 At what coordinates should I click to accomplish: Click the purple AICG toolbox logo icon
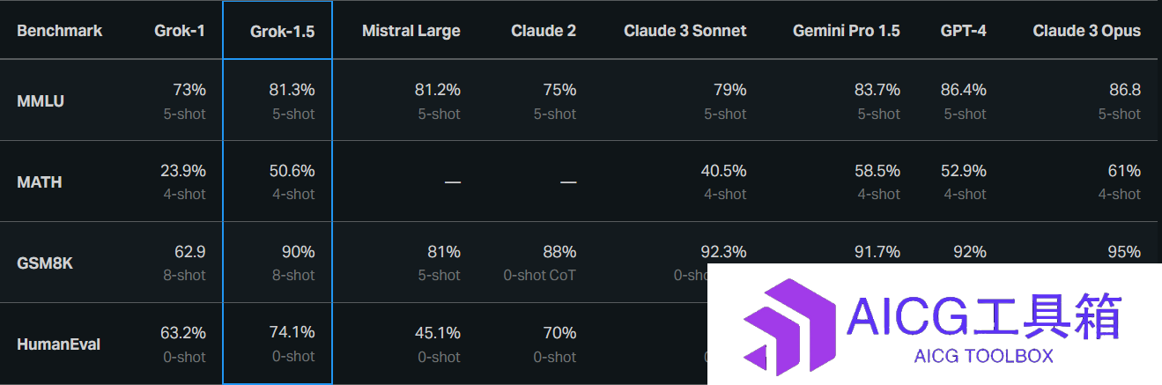(788, 324)
